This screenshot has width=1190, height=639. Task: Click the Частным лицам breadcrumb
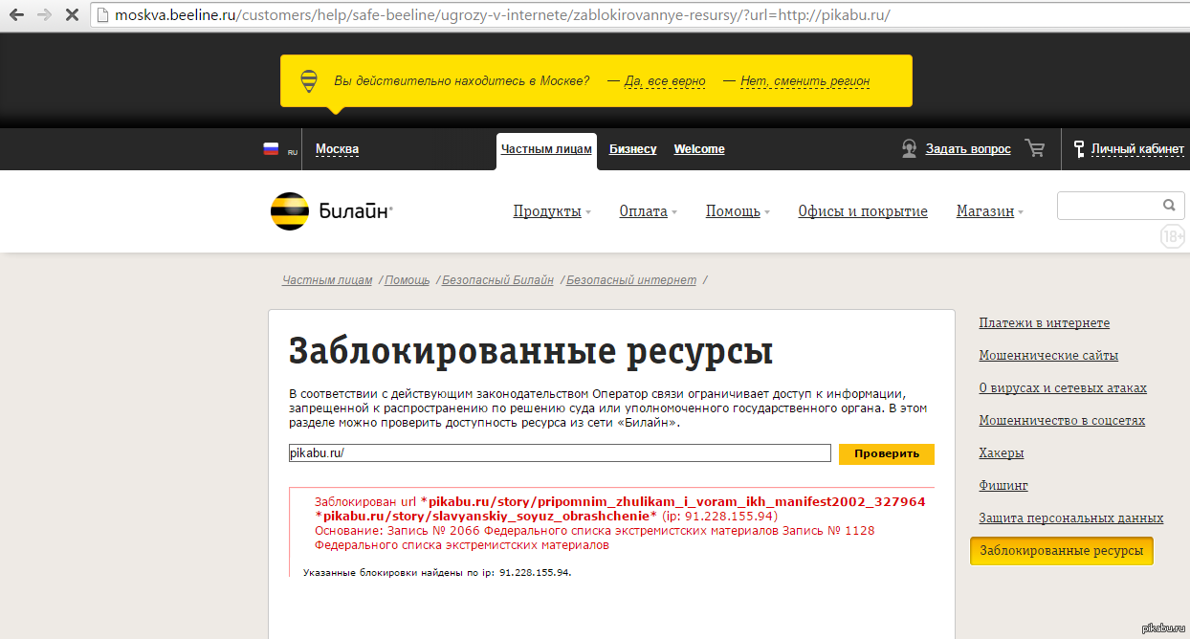pos(327,280)
